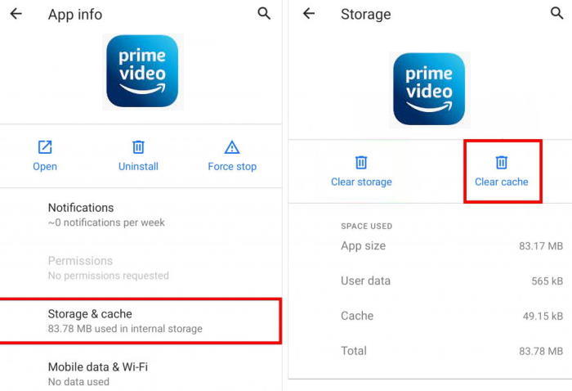Select the greyed Permissions entry
572x391 pixels.
coord(141,267)
